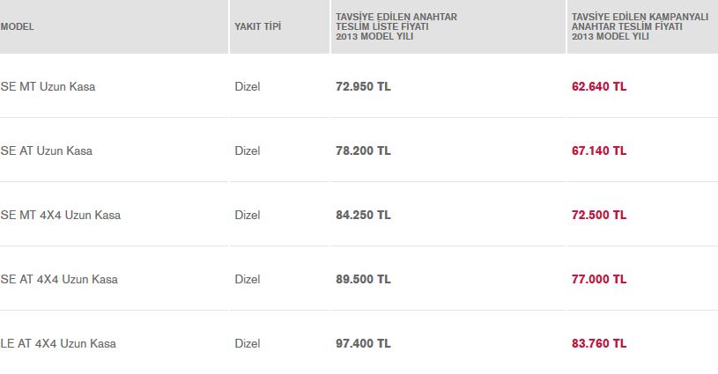The image size is (718, 374).
Task: Click the 97.400 TL list price
Action: 363,343
